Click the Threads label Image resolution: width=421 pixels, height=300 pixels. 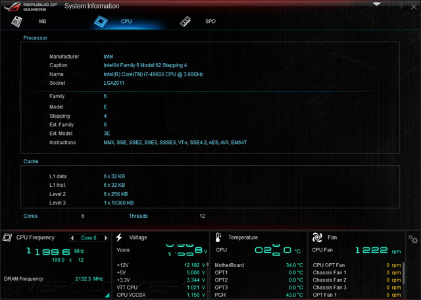[138, 216]
